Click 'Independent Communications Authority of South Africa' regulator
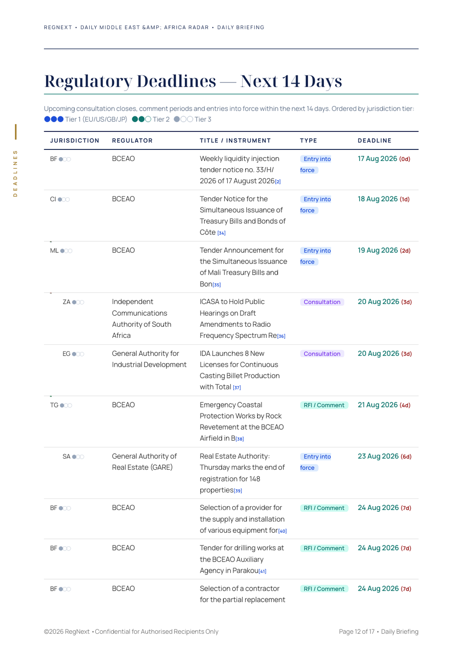Screen dimensions: 463x656 point(141,319)
